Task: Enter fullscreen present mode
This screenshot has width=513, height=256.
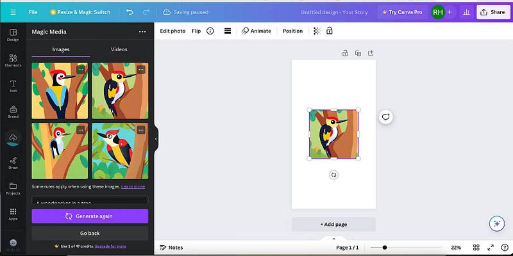Action: (x=491, y=248)
